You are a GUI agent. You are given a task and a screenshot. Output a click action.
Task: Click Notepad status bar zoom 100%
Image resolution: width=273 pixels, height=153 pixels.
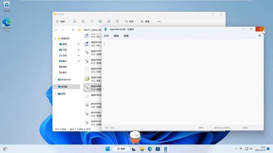[x=201, y=128]
